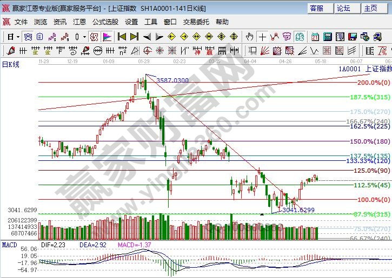Jump to first bar arrow icon
The height and width of the screenshot is (278, 392).
(122, 37)
